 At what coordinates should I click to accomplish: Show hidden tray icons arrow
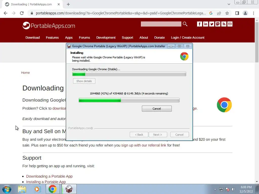click(x=215, y=189)
